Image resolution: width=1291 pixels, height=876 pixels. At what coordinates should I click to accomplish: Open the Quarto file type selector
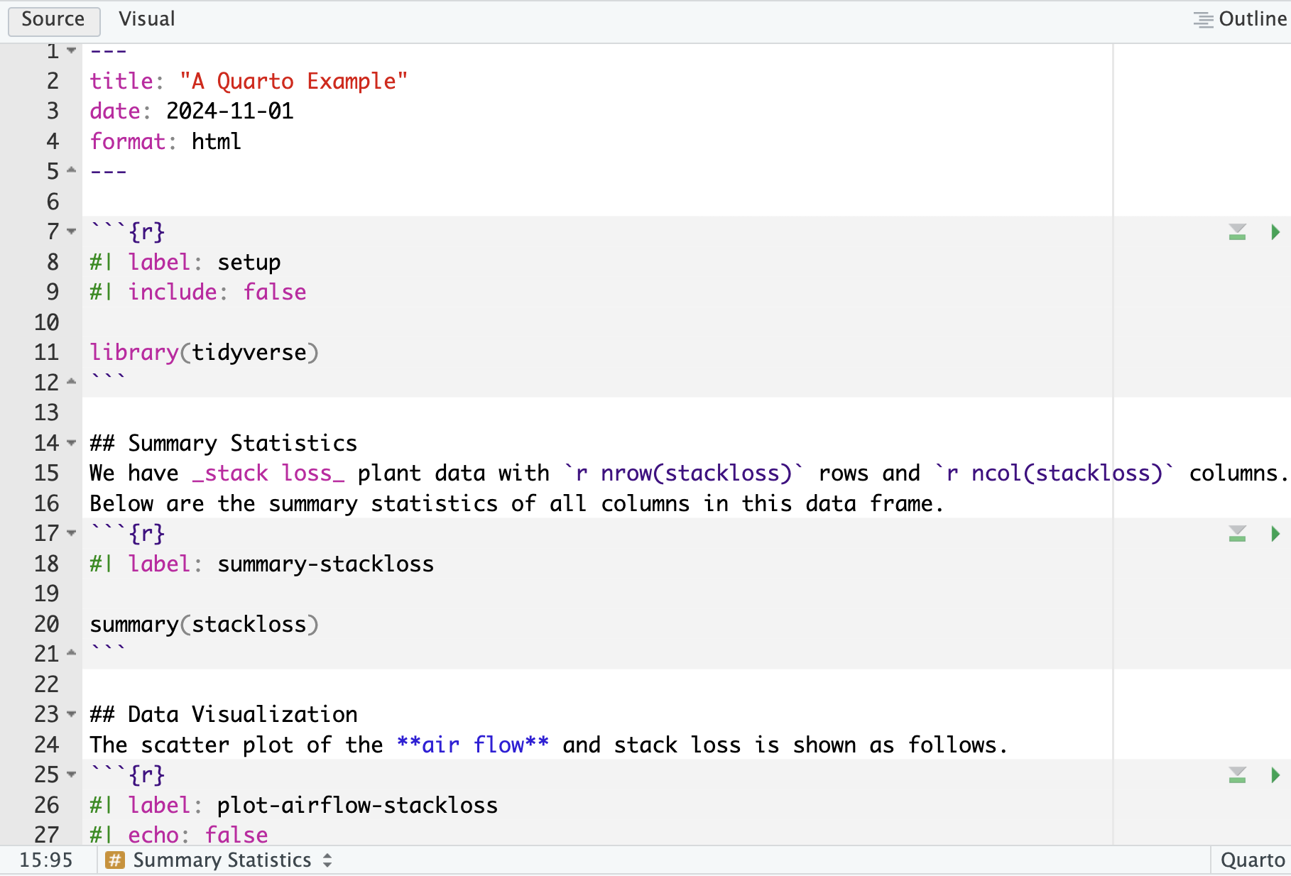click(x=1252, y=860)
